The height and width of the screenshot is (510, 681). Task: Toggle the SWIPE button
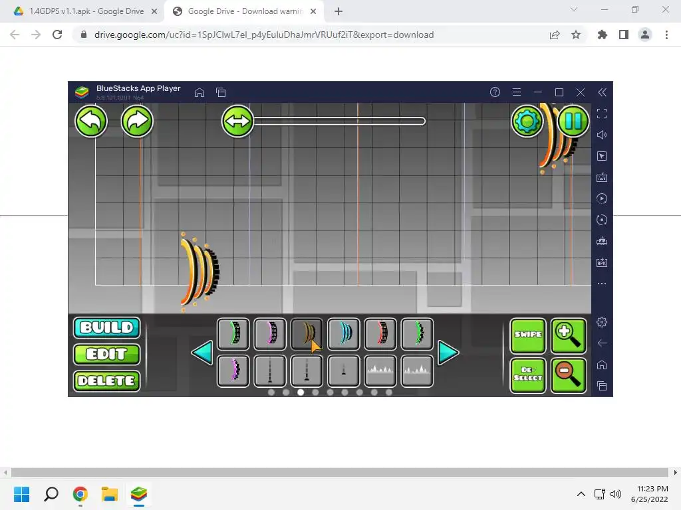527,335
